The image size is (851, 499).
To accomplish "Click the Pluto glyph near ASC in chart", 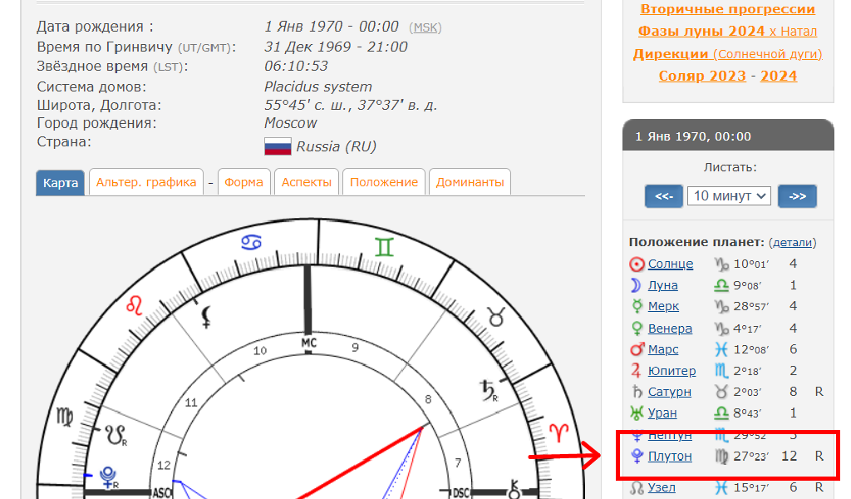I will coord(109,477).
